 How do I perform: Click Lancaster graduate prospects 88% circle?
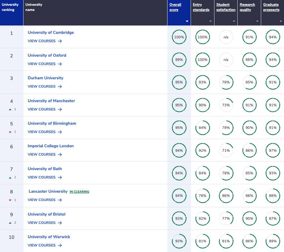coord(273,196)
